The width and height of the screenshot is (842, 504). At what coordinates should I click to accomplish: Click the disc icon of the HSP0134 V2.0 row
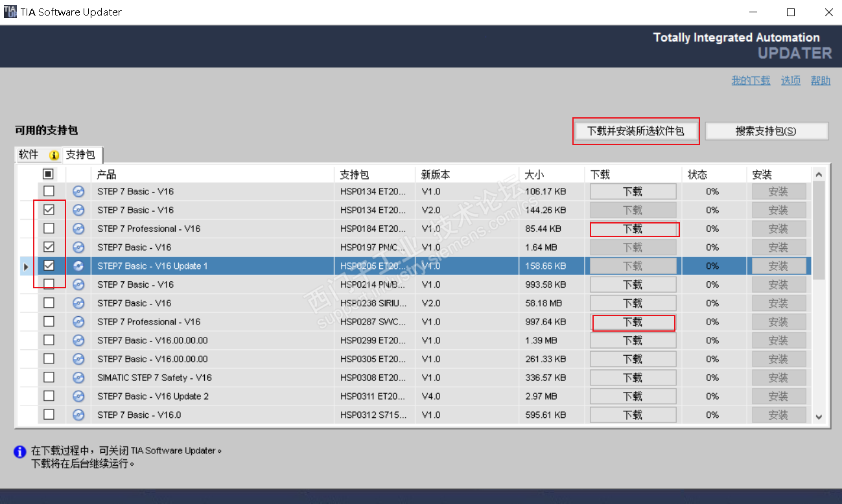tap(78, 210)
